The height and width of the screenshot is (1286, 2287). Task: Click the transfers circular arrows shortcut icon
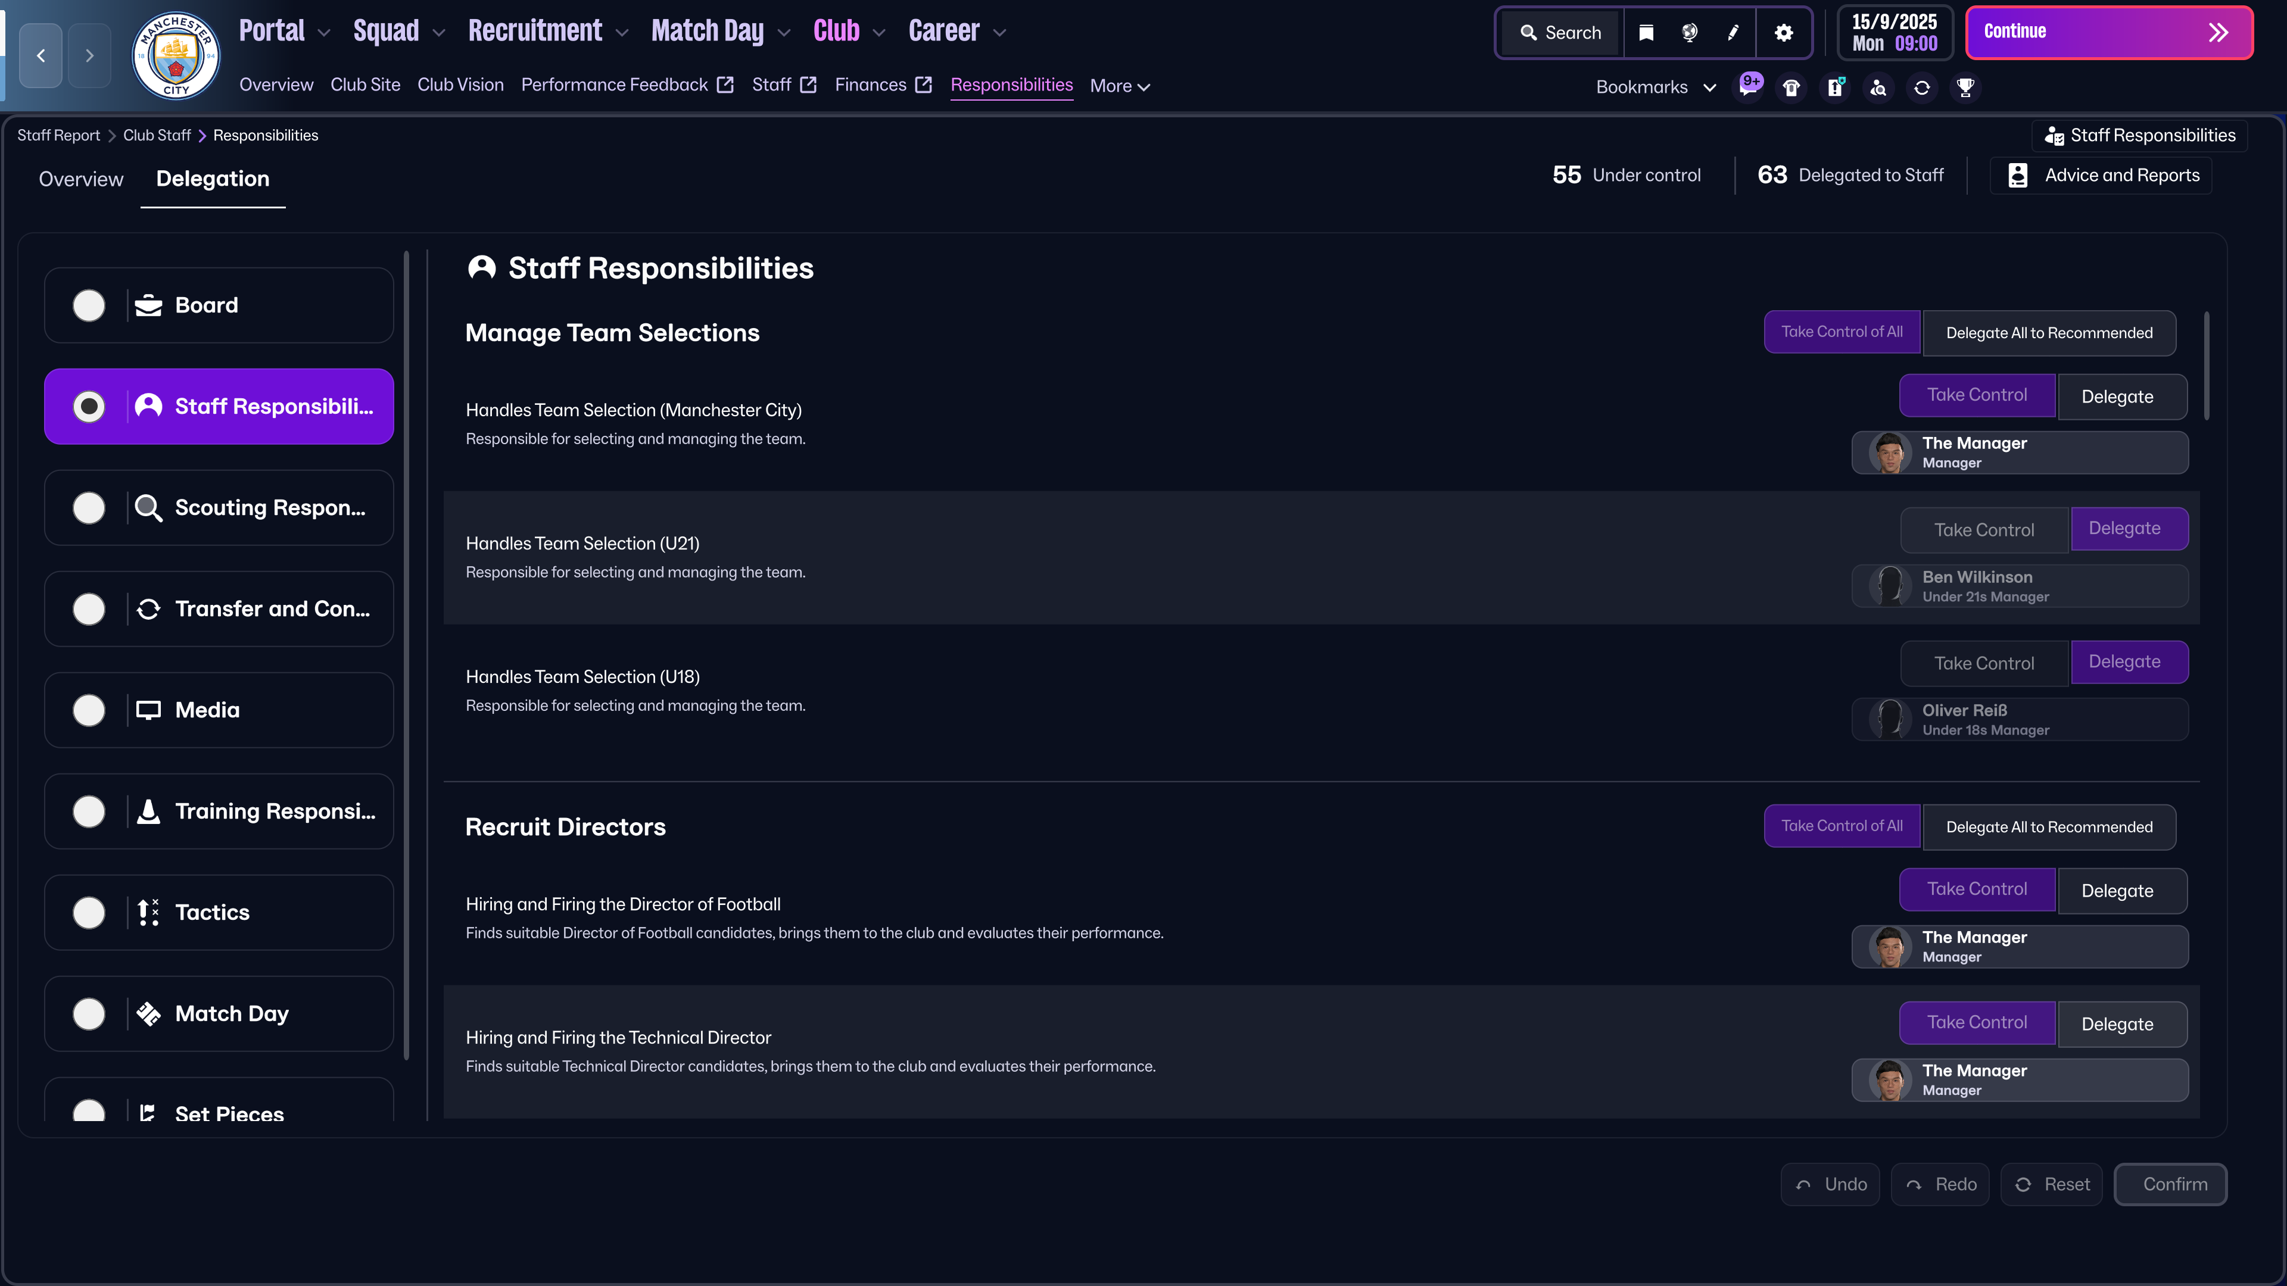[x=1922, y=87]
